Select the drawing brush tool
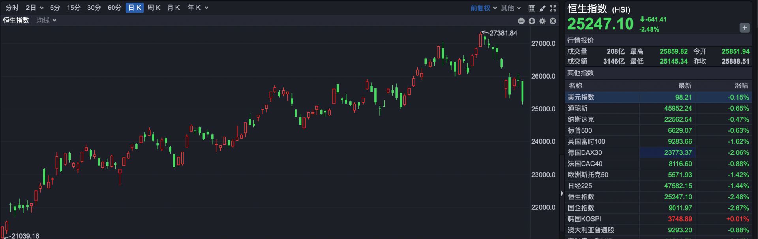 (542, 8)
